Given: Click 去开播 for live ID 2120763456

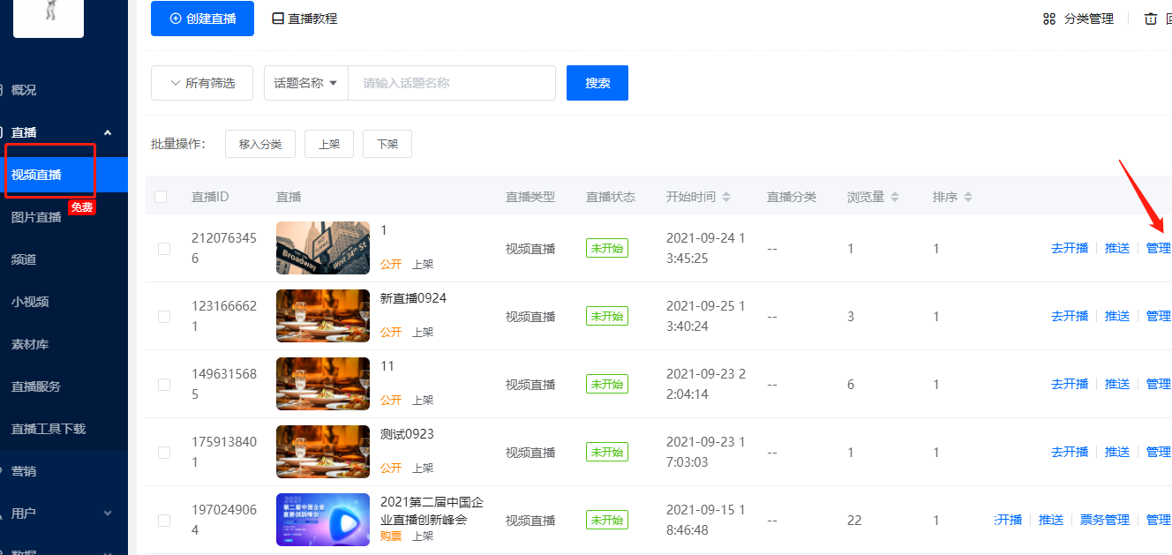Looking at the screenshot, I should tap(1070, 249).
